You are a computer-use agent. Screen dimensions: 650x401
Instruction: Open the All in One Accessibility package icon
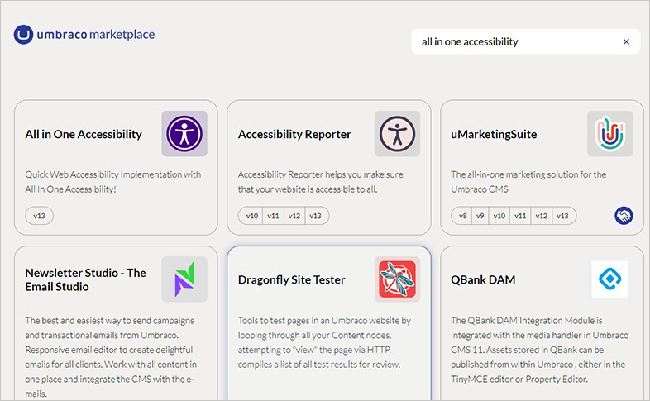[x=184, y=133]
